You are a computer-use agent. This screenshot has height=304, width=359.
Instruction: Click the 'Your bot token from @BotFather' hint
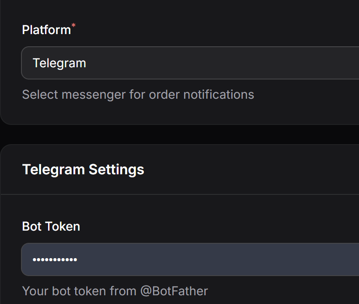[115, 291]
